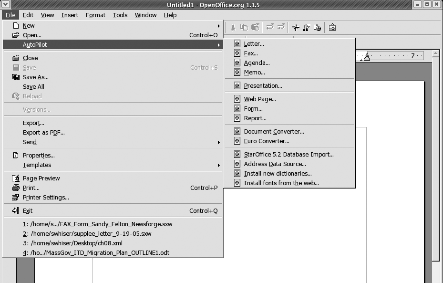
Task: Click the Undo toolbar icon
Action: (270, 27)
